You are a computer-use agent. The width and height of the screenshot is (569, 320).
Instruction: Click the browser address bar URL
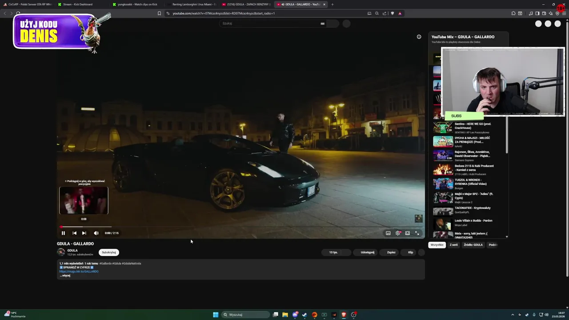pyautogui.click(x=224, y=13)
